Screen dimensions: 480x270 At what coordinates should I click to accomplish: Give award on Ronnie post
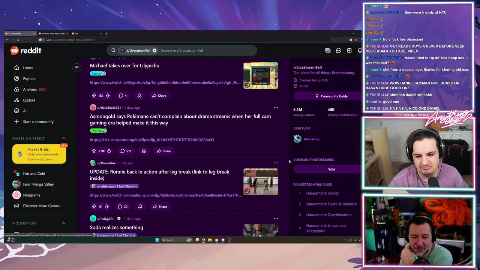[x=140, y=207]
